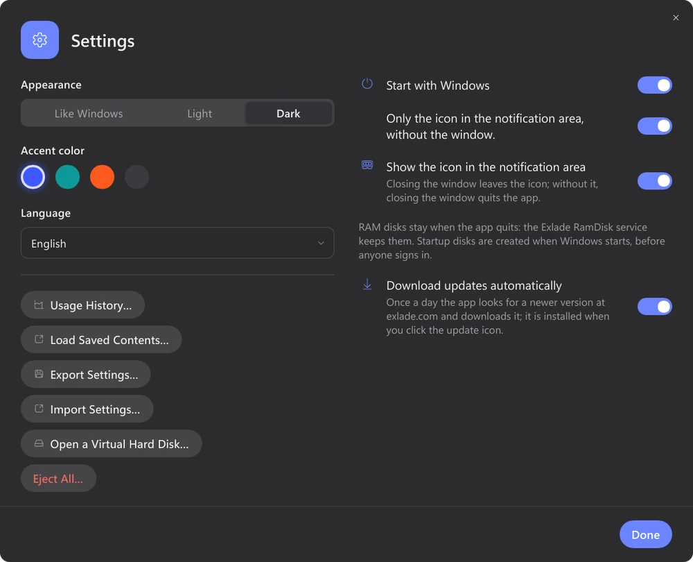693x562 pixels.
Task: Click the floppy disk icon on Export Settings
Action: 39,374
